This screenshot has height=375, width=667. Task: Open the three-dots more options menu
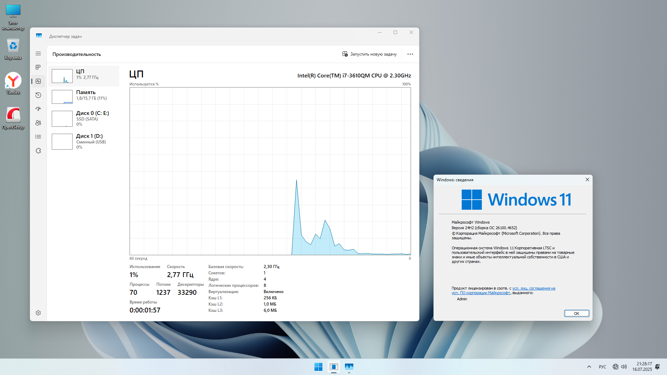tap(410, 54)
